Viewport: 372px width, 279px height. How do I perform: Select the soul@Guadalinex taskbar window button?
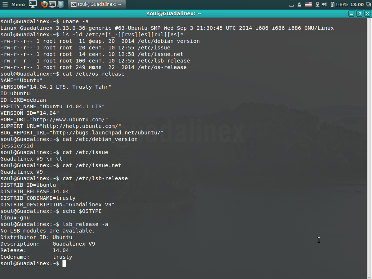(x=97, y=4)
